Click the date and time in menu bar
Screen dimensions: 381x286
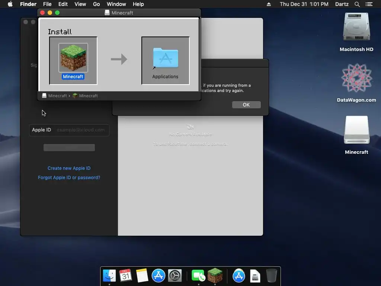point(304,4)
